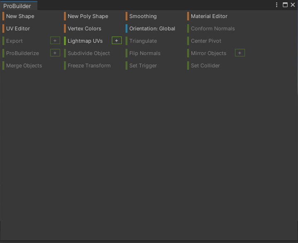Close the ProBuilder window

[x=293, y=5]
